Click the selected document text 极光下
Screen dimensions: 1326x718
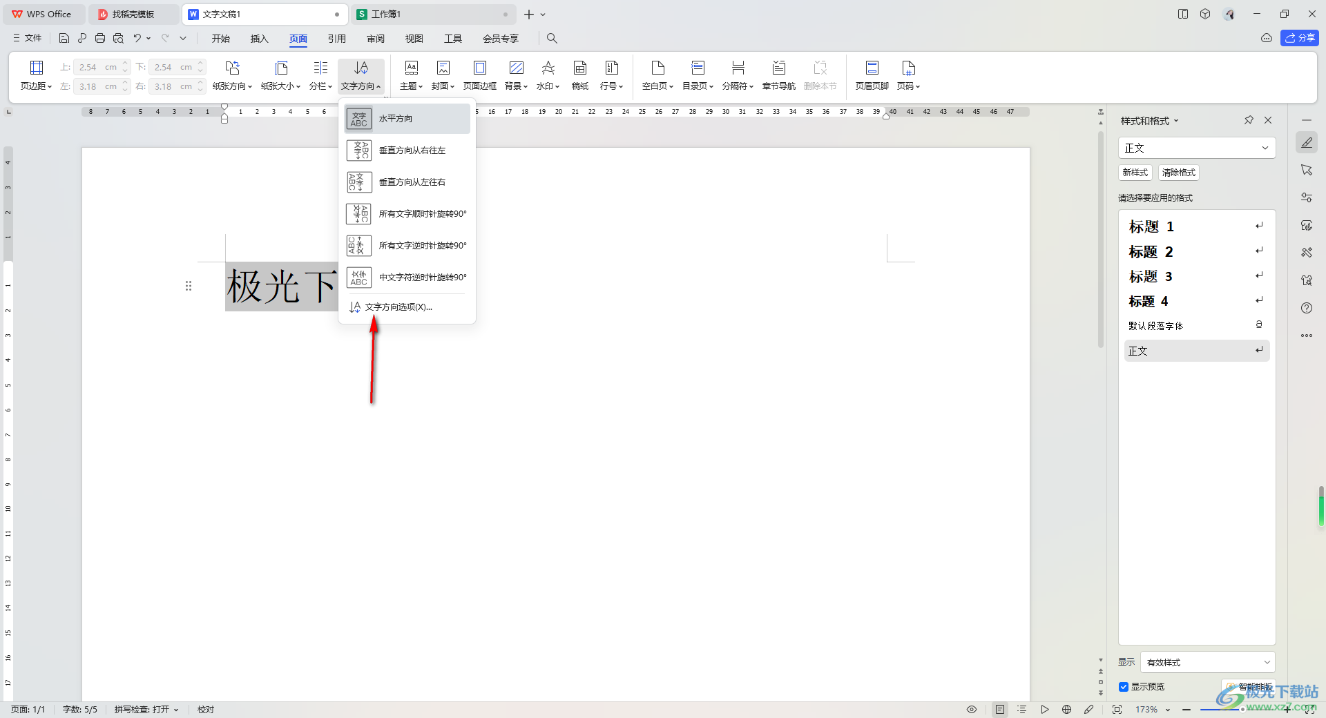coord(282,287)
